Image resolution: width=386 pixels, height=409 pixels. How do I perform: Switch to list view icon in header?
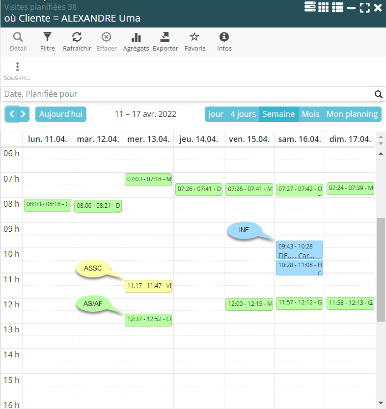[337, 7]
